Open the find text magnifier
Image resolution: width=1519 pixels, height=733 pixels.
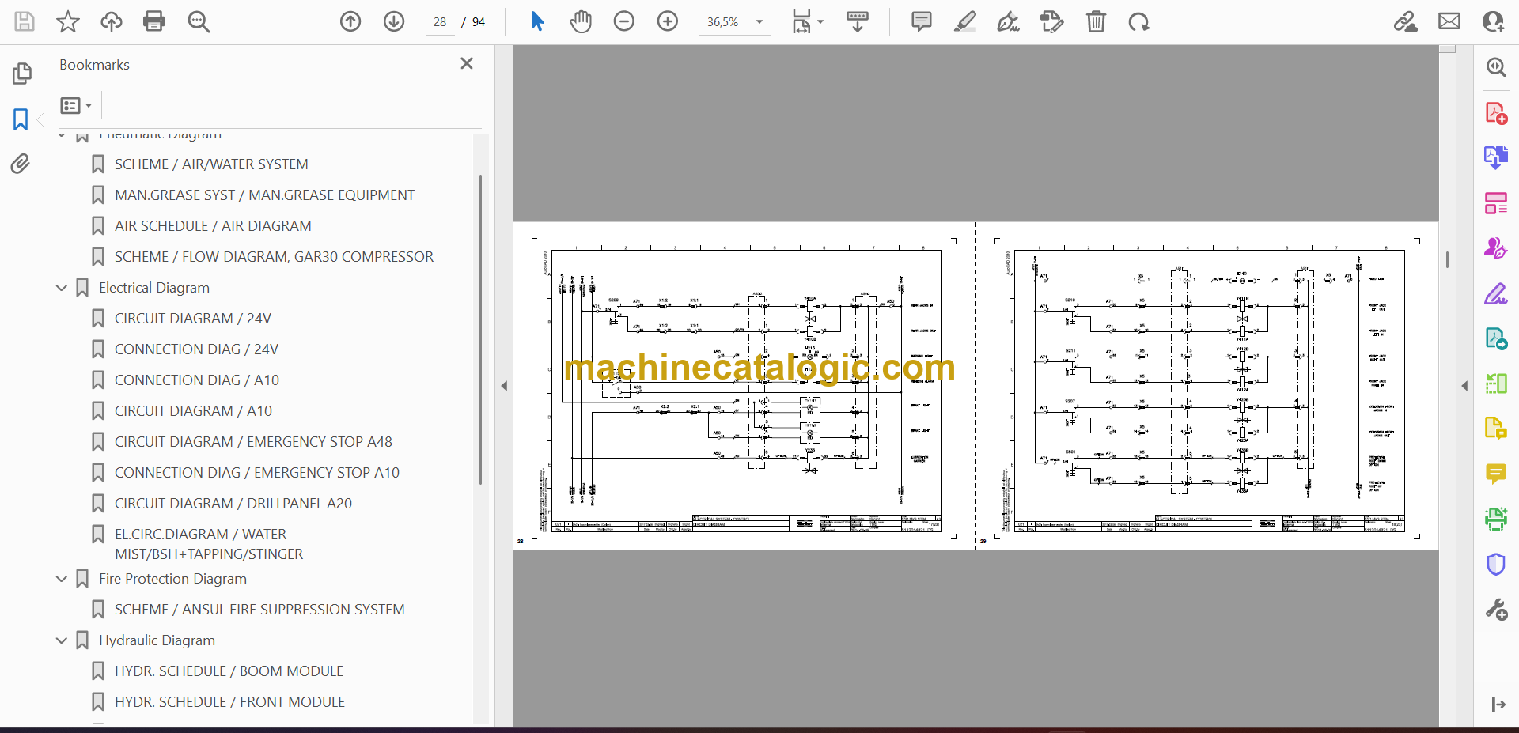click(199, 21)
